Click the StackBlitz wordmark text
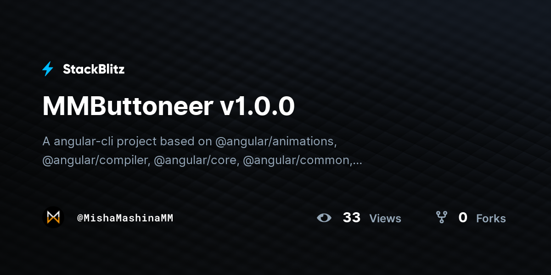This screenshot has width=551, height=275. 94,69
